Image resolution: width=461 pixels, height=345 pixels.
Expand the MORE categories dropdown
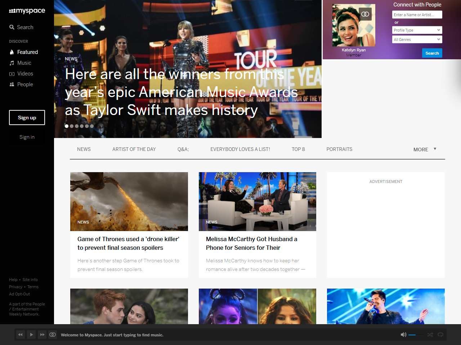coord(425,149)
